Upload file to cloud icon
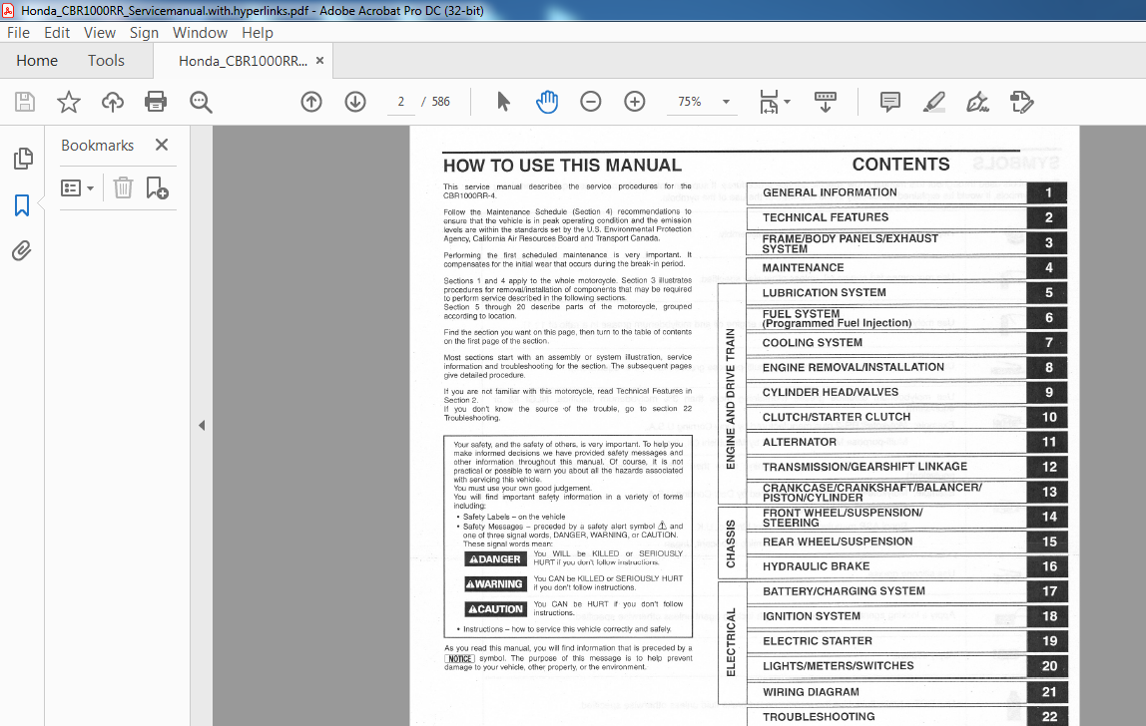 click(x=113, y=102)
